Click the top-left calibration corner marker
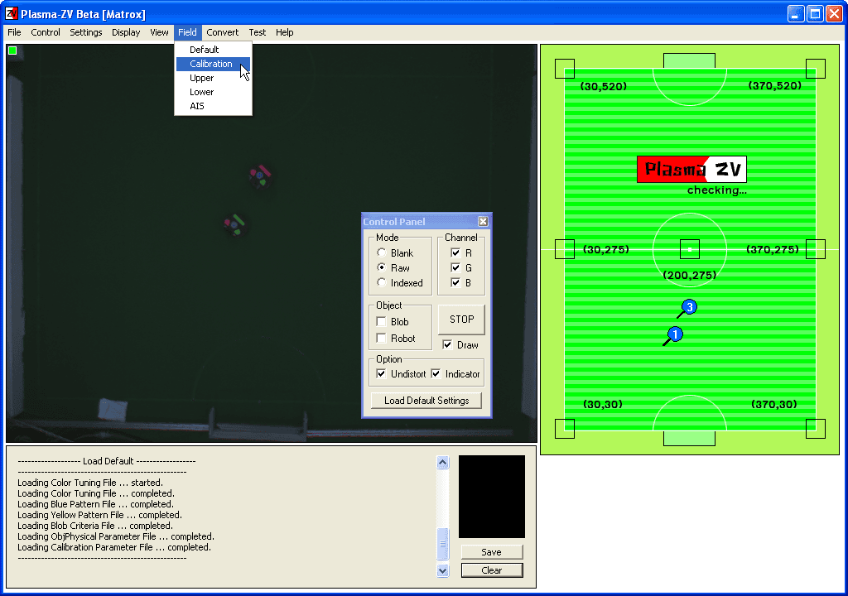The width and height of the screenshot is (848, 596). click(x=564, y=68)
